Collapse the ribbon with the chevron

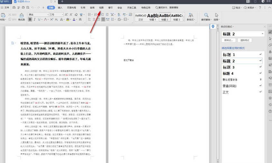(x=269, y=8)
